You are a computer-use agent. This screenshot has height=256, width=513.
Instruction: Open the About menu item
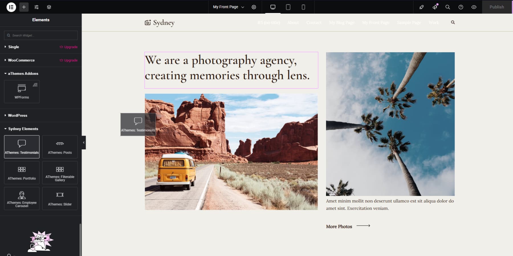click(293, 22)
